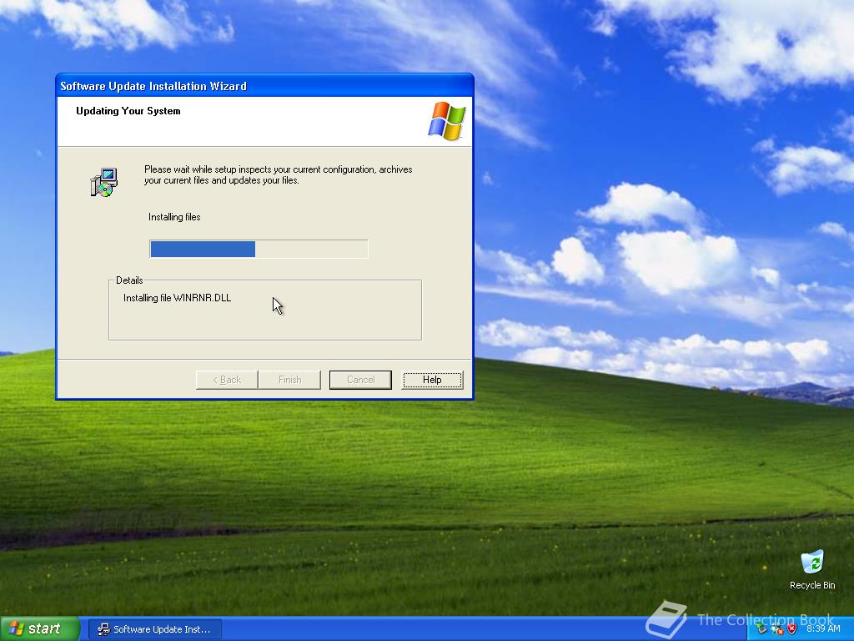Viewport: 854px width, 641px height.
Task: Click the disabled Finish button
Action: coord(289,380)
